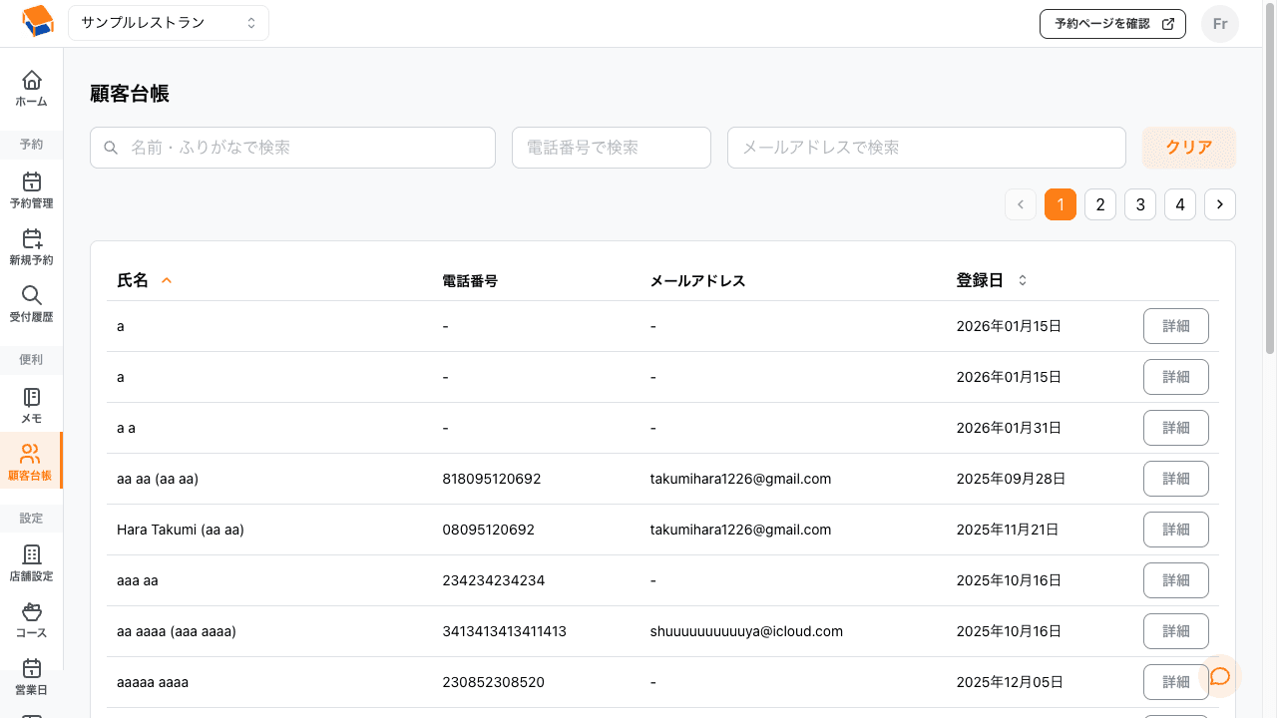This screenshot has width=1277, height=718.
Task: Open 受付履歴 magnifier icon in sidebar
Action: pyautogui.click(x=32, y=296)
